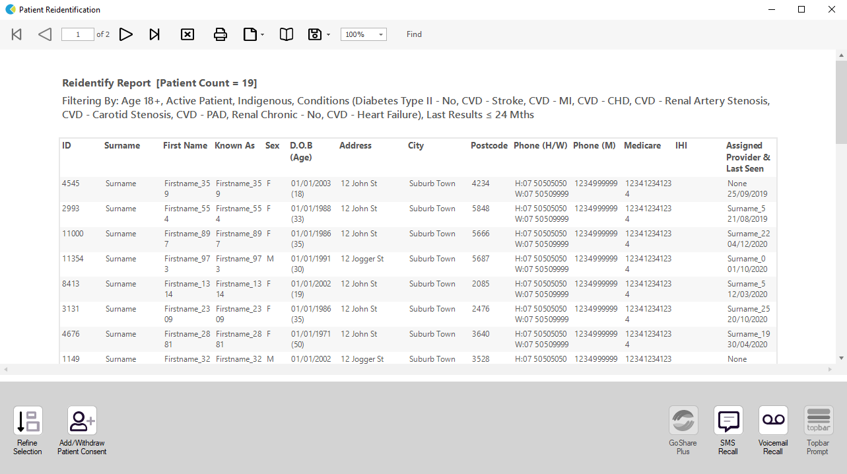The height and width of the screenshot is (474, 847).
Task: Click the date of birth 01/01/1971 (50)
Action: [x=311, y=339]
